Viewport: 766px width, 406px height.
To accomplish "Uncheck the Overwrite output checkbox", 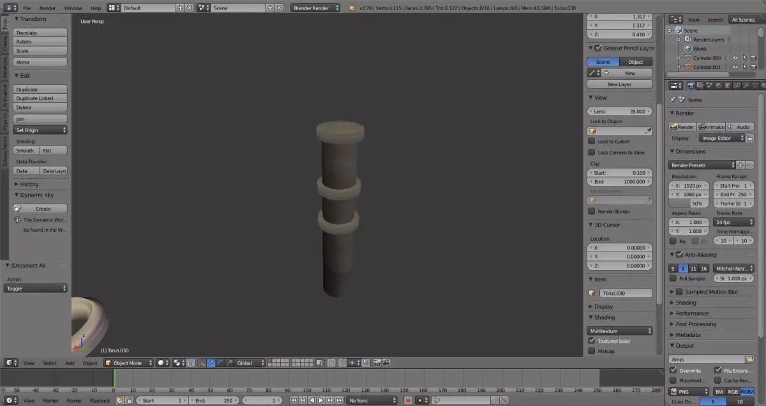I will click(673, 370).
